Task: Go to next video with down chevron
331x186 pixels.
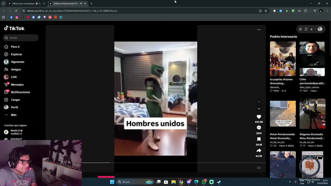Action: tap(259, 109)
